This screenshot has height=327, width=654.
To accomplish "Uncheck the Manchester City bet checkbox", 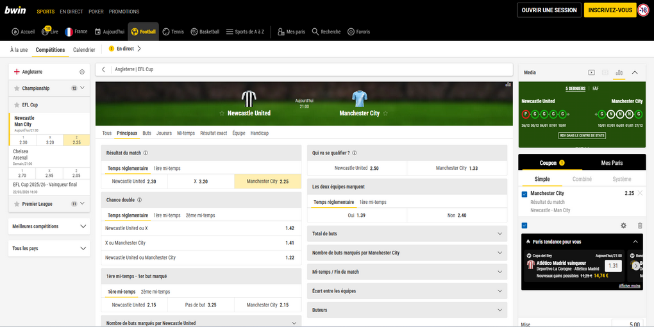I will 524,194.
